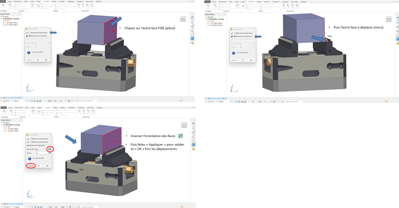399x208 pixels.
Task: Select 'Sélectionner la seconde liaison' in screenshot 18
Action: [243, 36]
